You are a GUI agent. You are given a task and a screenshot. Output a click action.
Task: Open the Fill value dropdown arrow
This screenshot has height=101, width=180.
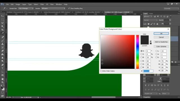coord(170,24)
